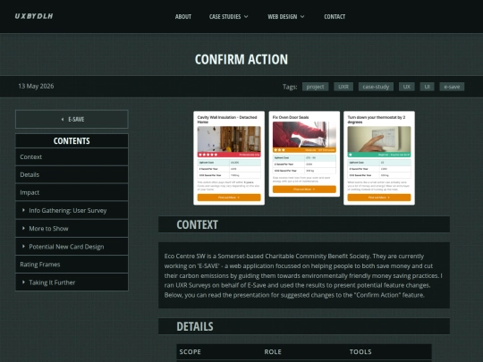Select the case-study tag
Image resolution: width=483 pixels, height=362 pixels.
[376, 87]
